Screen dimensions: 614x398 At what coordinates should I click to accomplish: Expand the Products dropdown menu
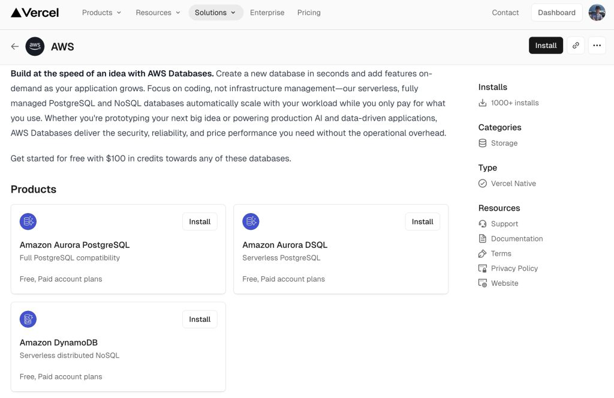tap(101, 13)
